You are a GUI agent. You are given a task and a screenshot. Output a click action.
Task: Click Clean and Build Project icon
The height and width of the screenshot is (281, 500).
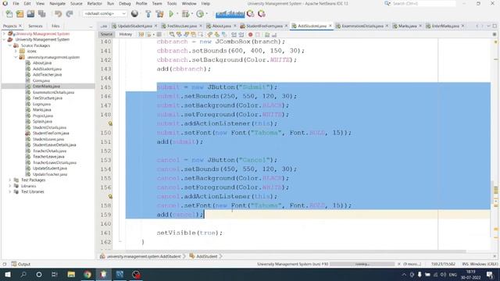coord(159,14)
